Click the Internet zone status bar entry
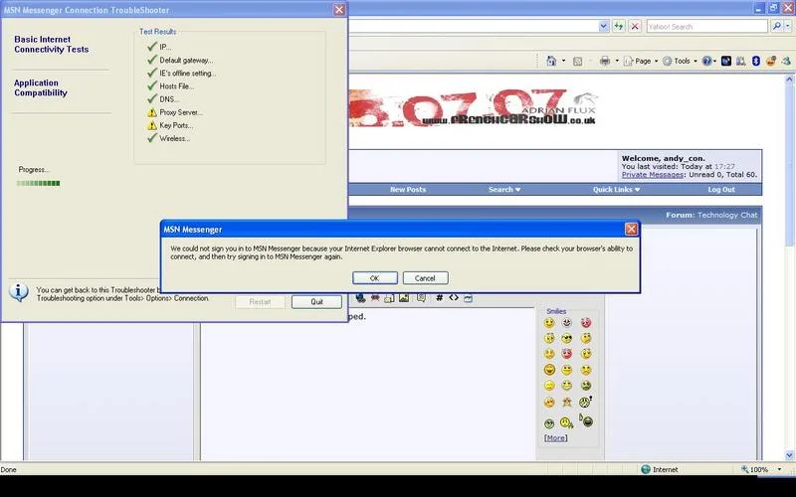Viewport: 796px width, 497px height. 660,469
